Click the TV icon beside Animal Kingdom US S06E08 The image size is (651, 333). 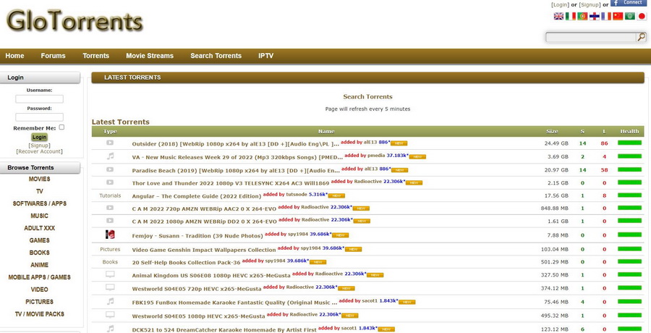pos(110,274)
